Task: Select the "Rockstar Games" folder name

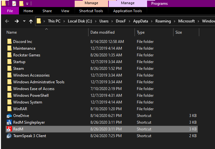Action: point(27,55)
